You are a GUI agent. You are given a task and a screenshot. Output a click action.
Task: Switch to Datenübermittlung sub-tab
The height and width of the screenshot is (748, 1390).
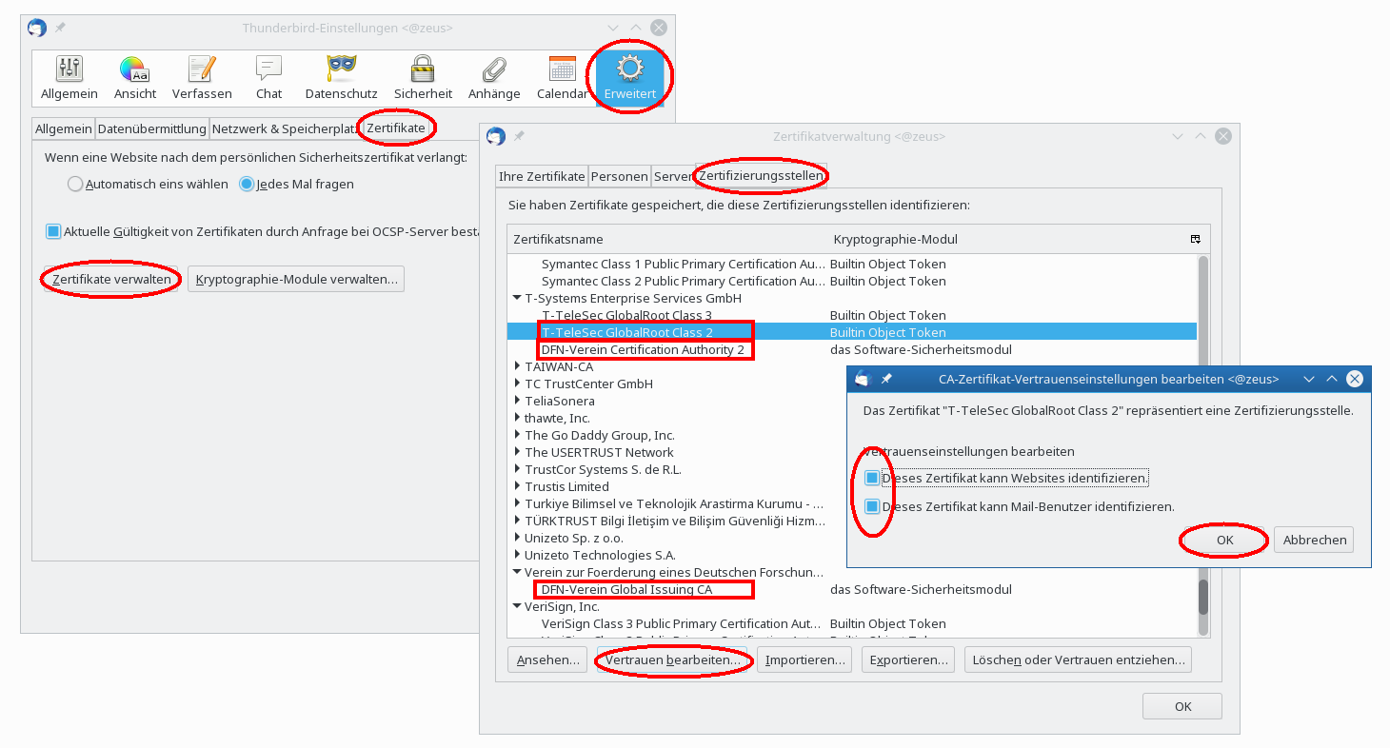point(152,128)
